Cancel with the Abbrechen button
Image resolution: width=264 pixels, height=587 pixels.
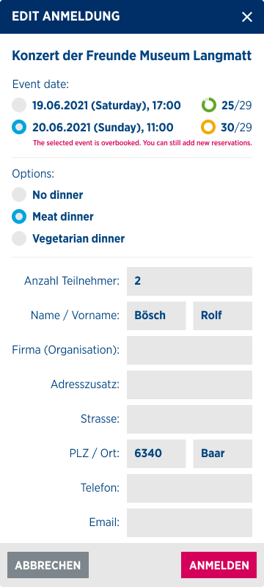pos(48,565)
